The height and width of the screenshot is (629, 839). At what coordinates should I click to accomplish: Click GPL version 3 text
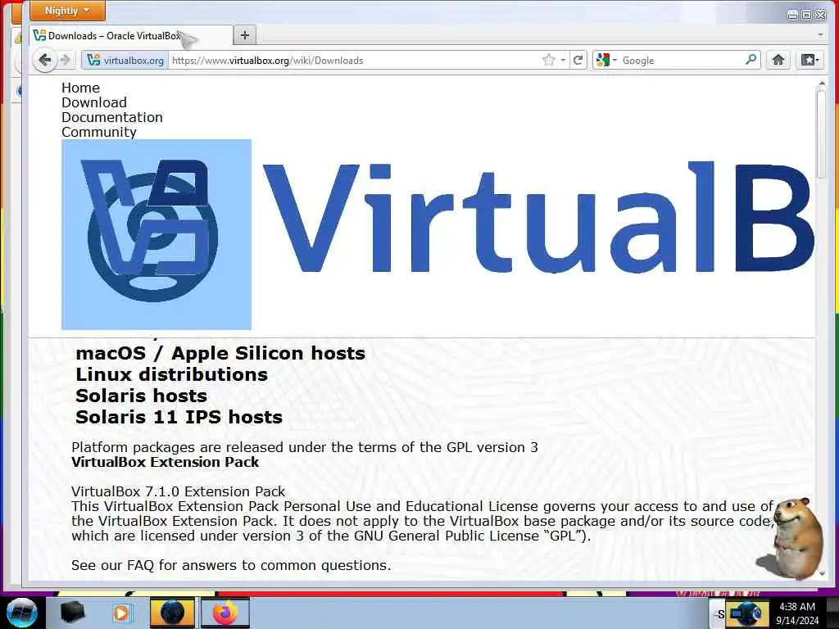click(492, 447)
